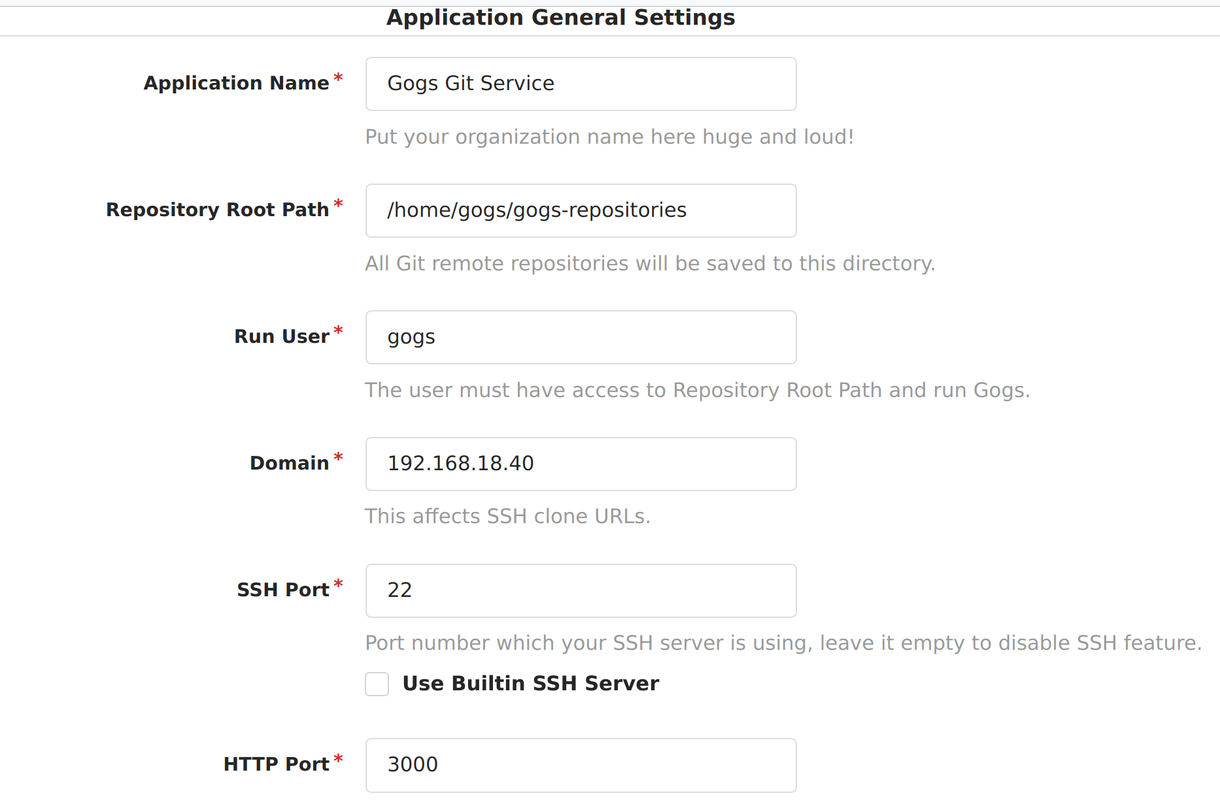Click inside the Application Name field
Image resolution: width=1220 pixels, height=802 pixels.
[x=581, y=84]
